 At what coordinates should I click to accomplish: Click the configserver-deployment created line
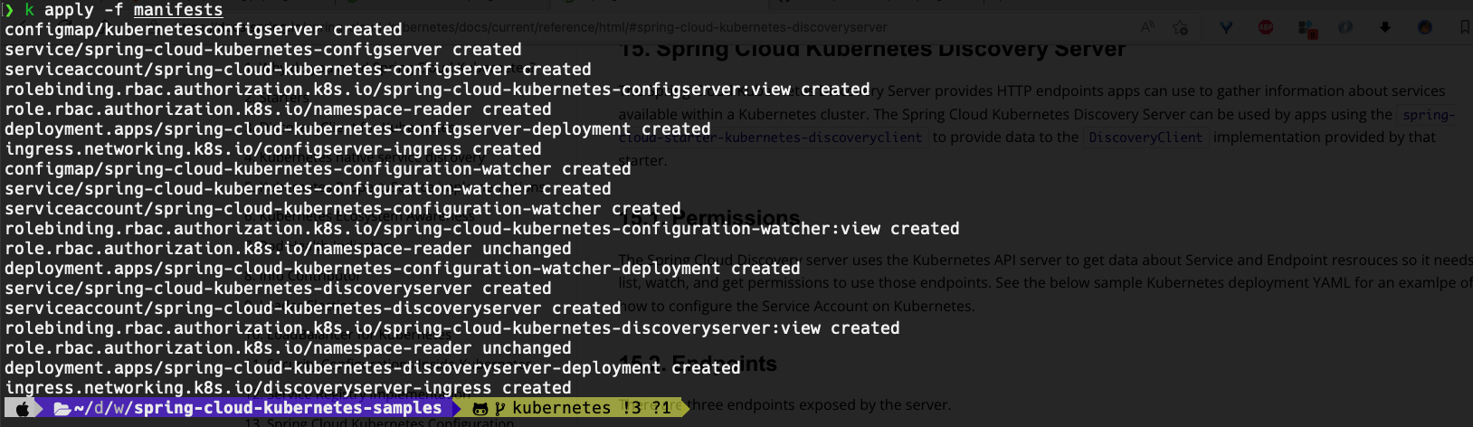coord(357,129)
